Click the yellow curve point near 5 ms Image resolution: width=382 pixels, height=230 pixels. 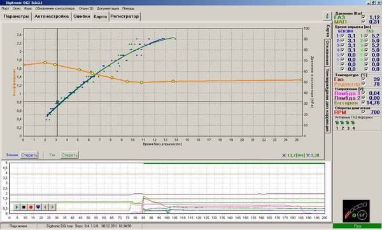[x=79, y=69]
